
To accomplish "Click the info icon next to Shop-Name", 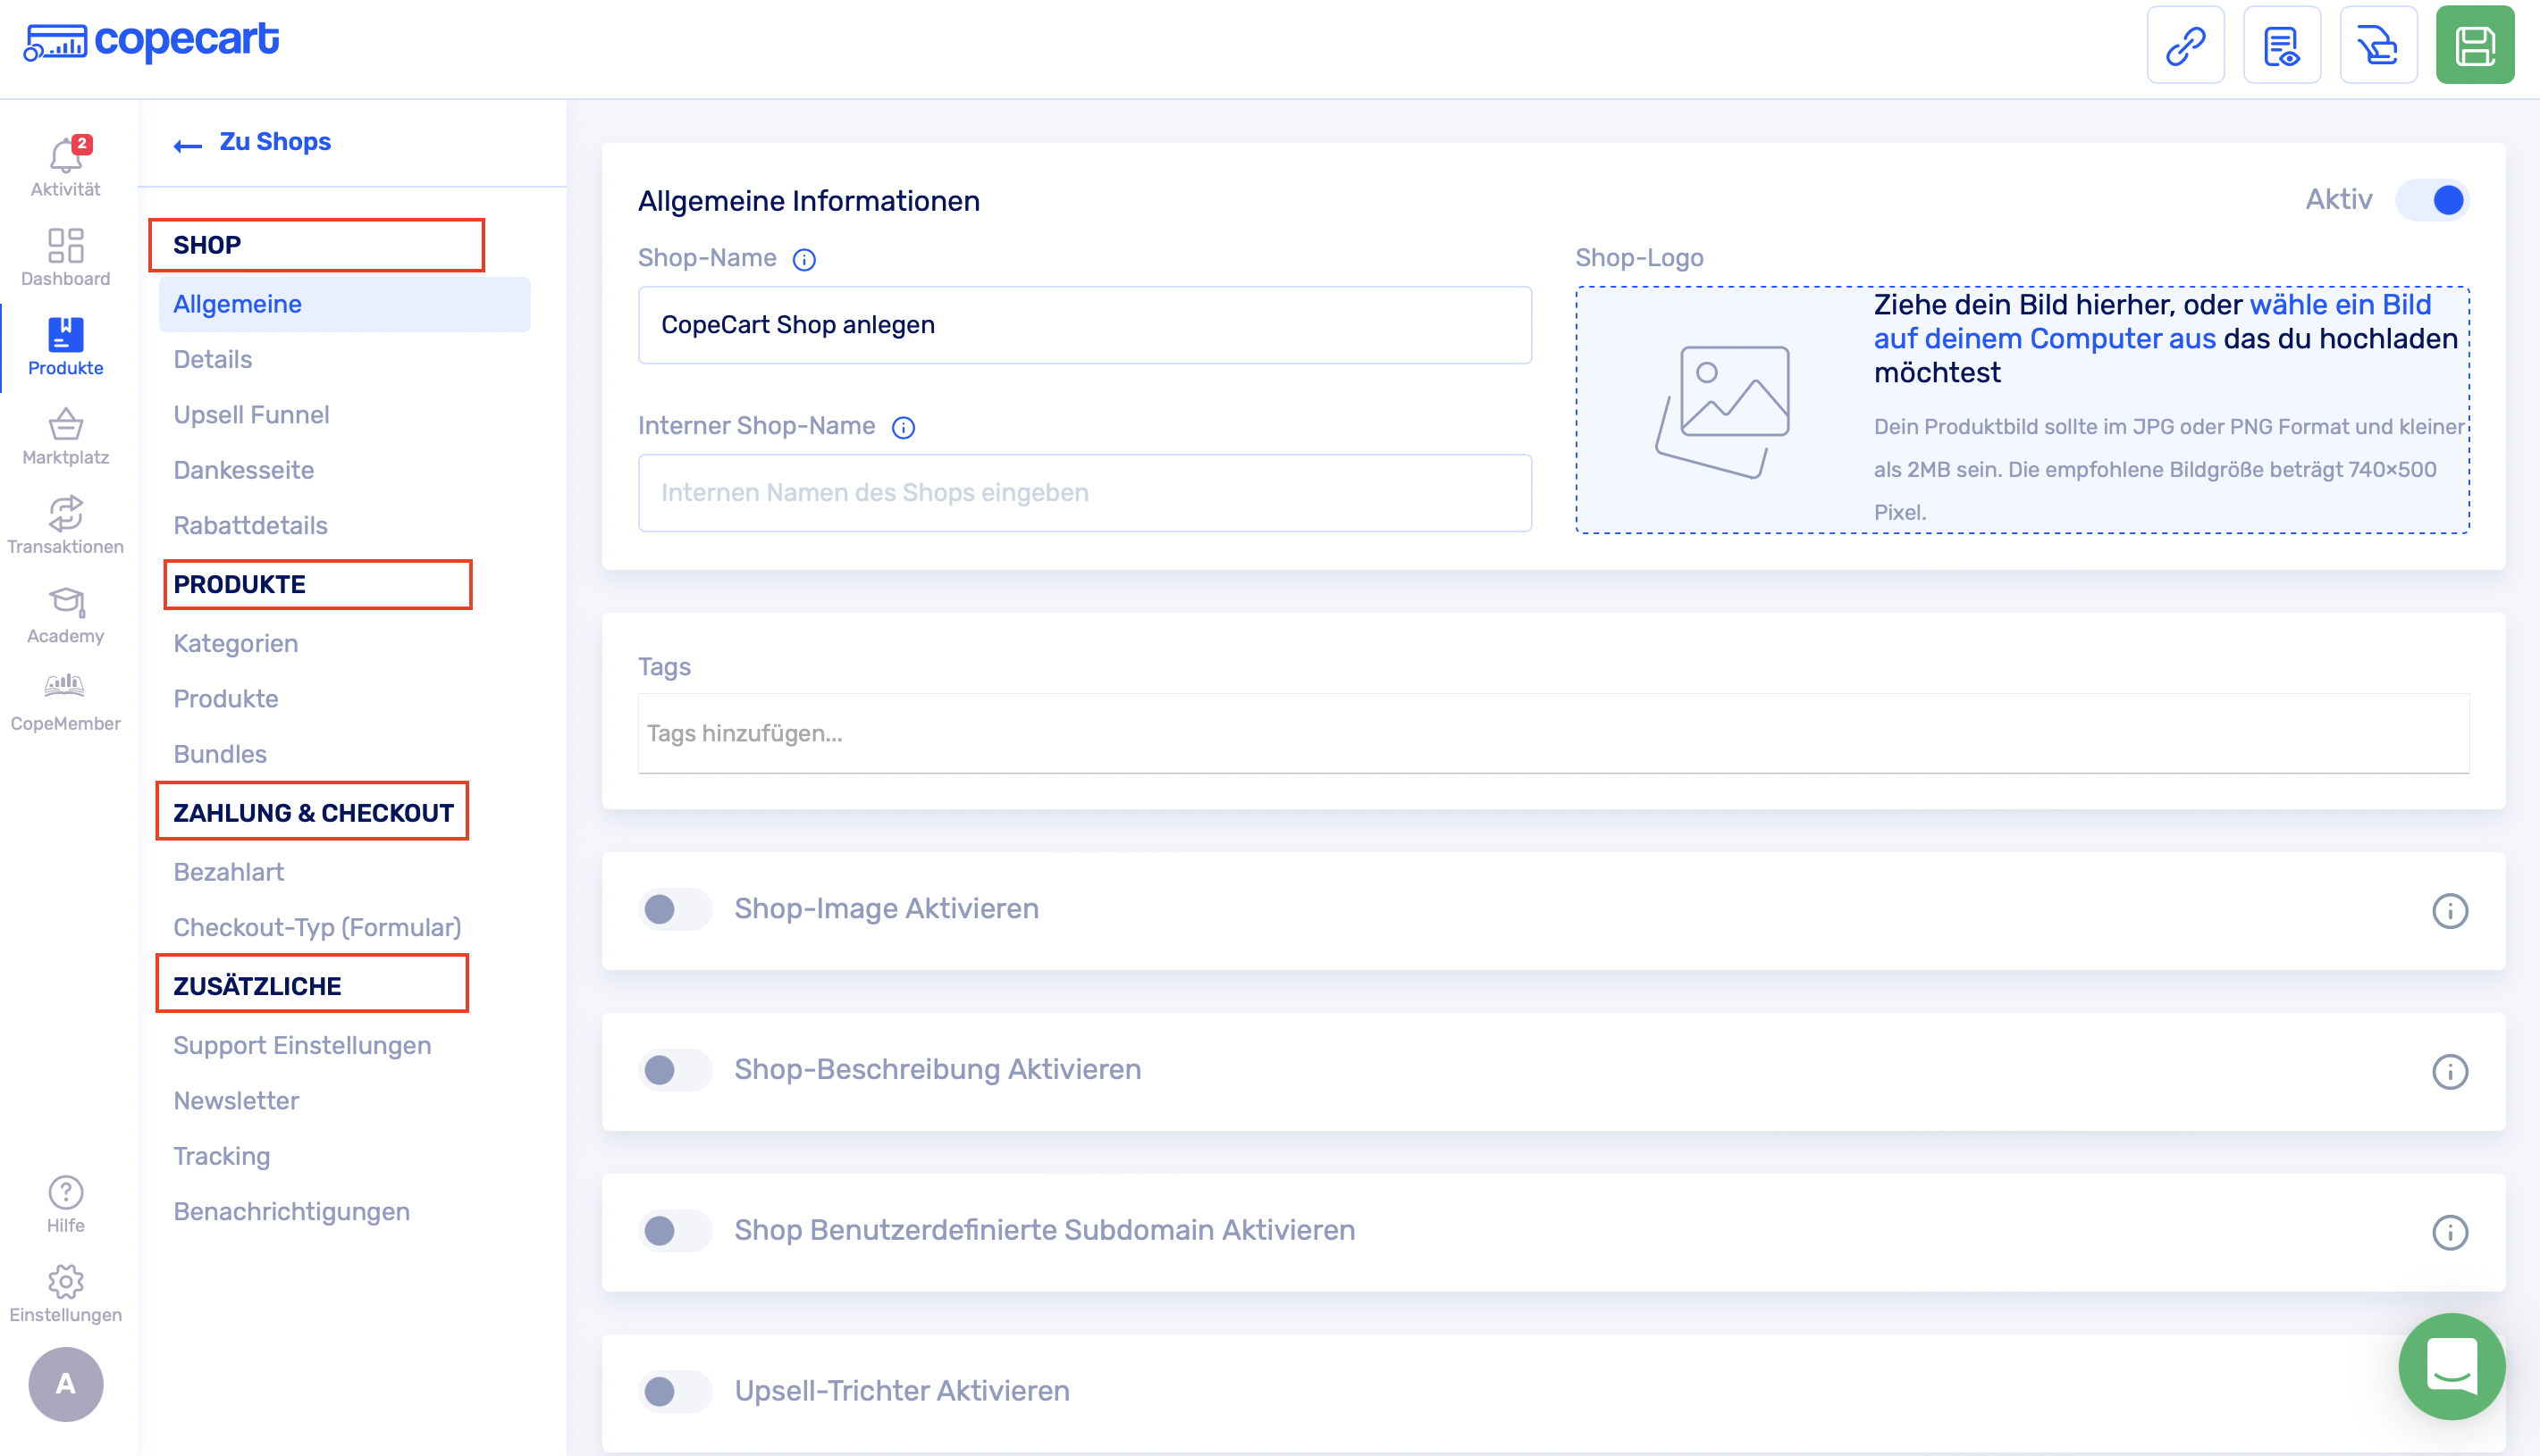I will coord(803,260).
